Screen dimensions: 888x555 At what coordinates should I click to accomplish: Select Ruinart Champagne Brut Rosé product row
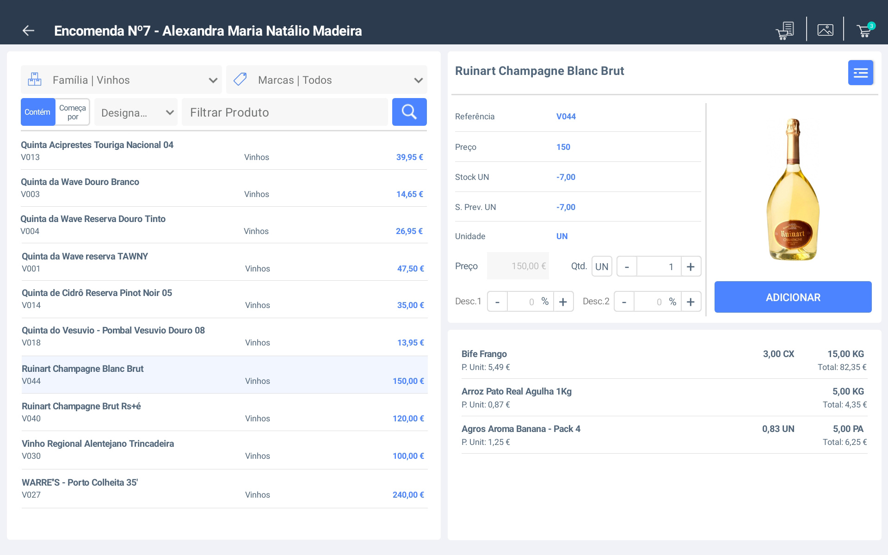coord(224,412)
